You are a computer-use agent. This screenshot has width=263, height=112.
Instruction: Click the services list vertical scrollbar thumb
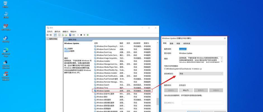[x=158, y=102]
